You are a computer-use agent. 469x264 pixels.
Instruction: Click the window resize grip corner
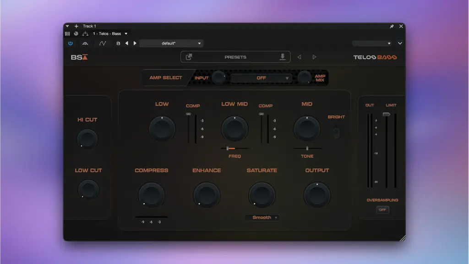pos(403,238)
